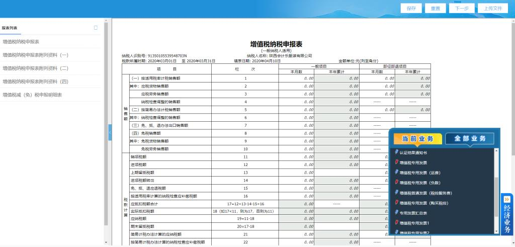The width and height of the screenshot is (515, 247).
Task: Edit row 4 纳税检查调整的销售额 本月数 cell
Action: 296,102
